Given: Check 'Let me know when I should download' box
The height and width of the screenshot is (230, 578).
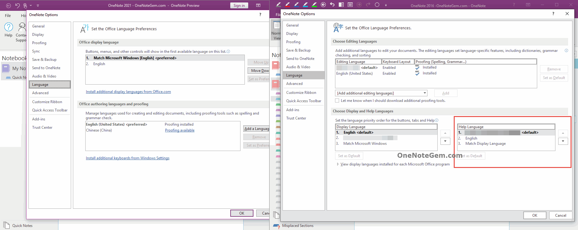Looking at the screenshot, I should 337,101.
